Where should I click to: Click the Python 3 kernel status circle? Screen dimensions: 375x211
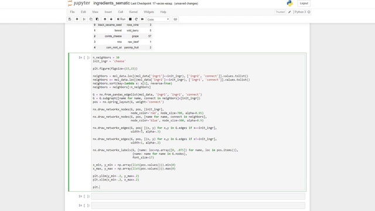pyautogui.click(x=309, y=12)
